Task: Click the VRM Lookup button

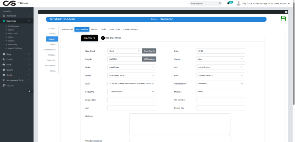Action: coord(149,59)
